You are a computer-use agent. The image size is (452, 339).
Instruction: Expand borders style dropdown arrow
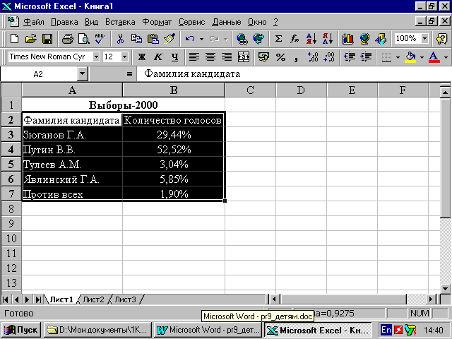(398, 56)
